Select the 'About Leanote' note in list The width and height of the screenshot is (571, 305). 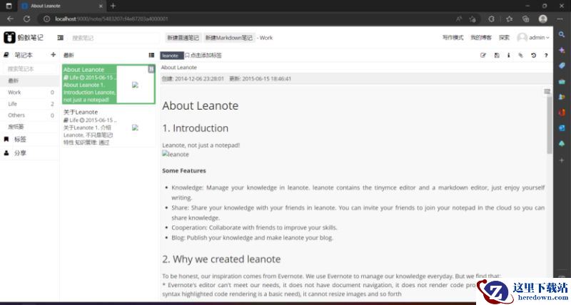[x=108, y=84]
